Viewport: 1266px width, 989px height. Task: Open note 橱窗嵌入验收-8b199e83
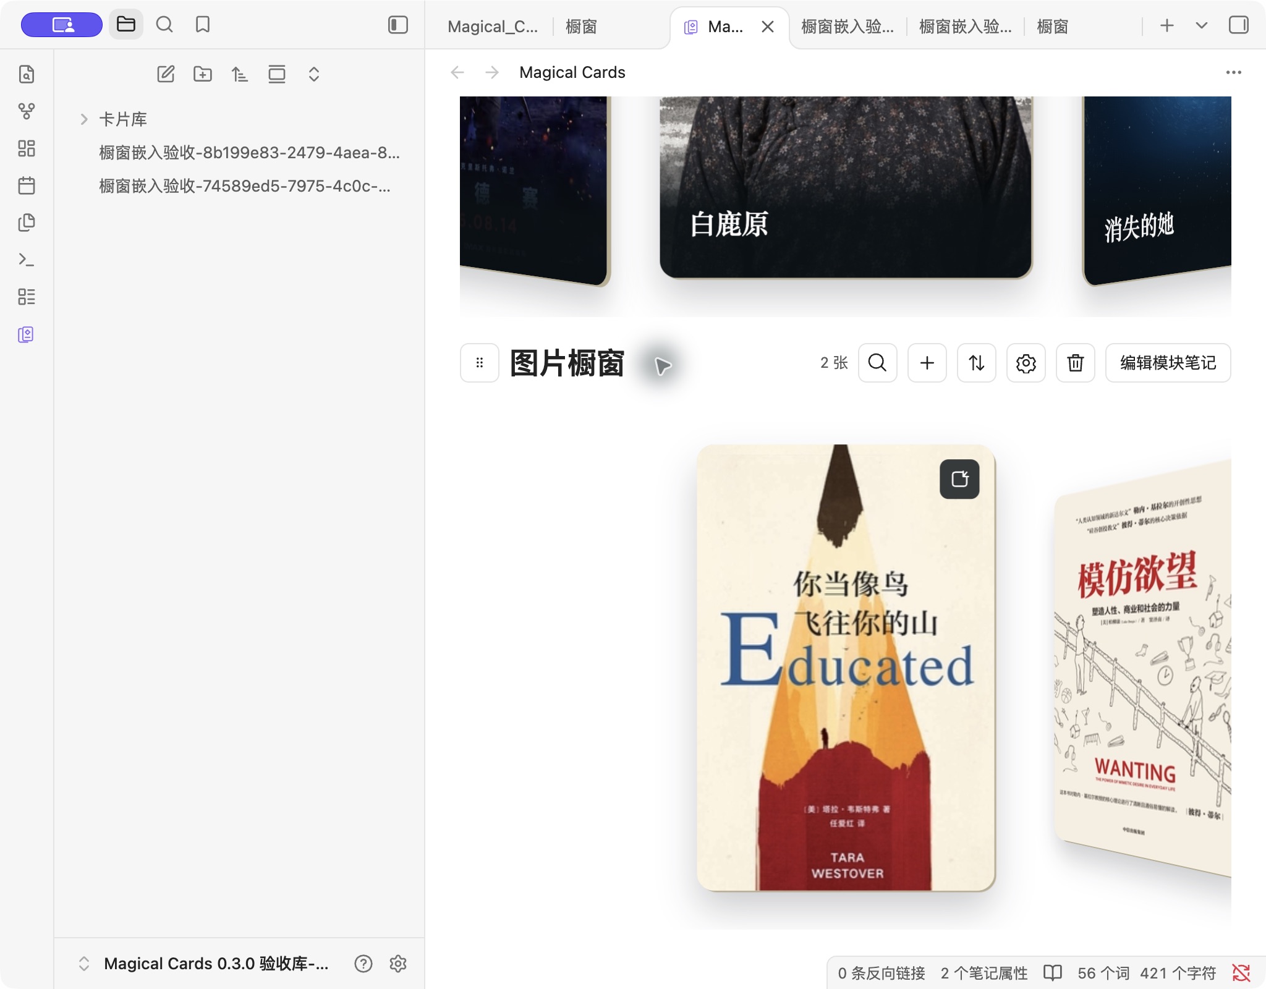(x=250, y=153)
